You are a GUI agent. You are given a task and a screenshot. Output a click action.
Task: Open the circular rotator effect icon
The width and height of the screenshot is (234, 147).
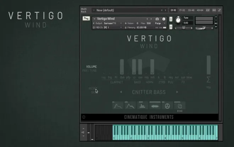(x=167, y=106)
